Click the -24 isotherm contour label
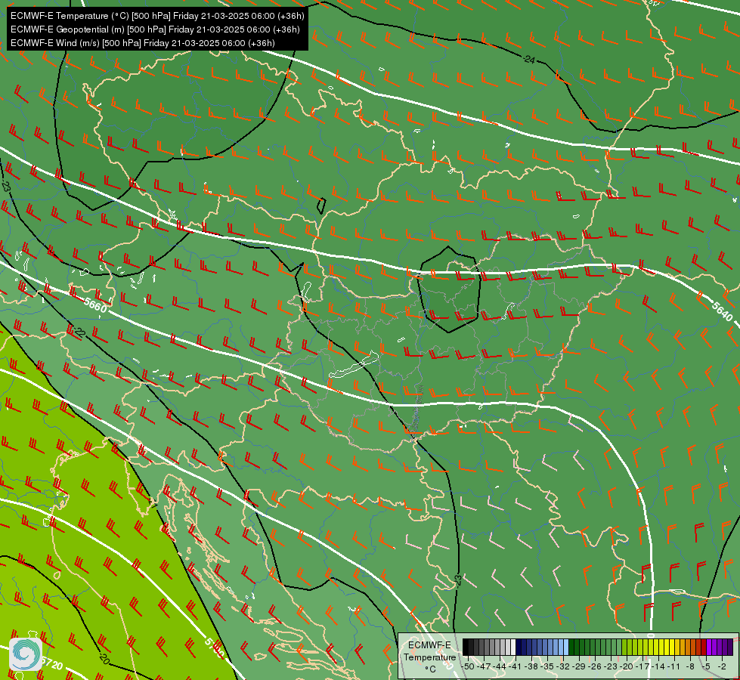The width and height of the screenshot is (740, 680). click(x=529, y=60)
